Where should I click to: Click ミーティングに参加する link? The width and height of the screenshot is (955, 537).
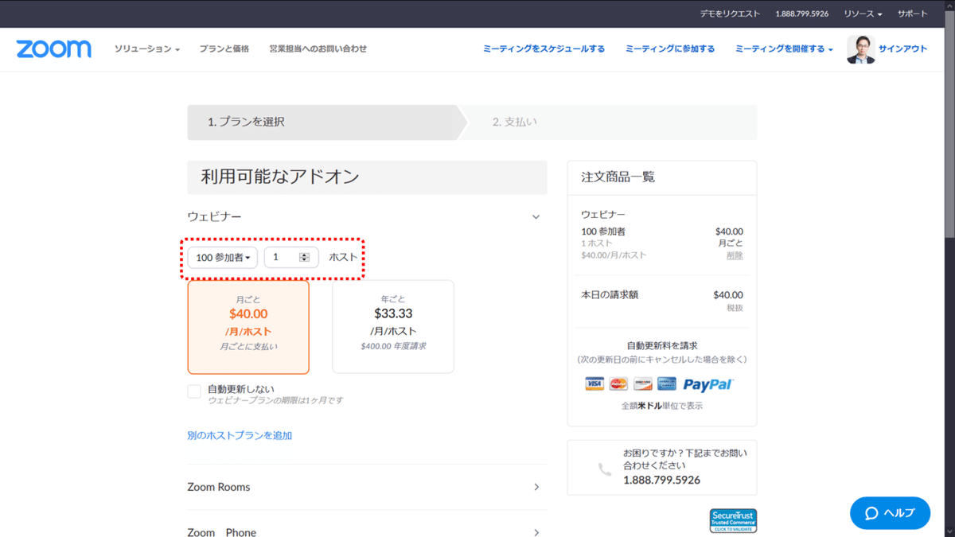pyautogui.click(x=670, y=49)
